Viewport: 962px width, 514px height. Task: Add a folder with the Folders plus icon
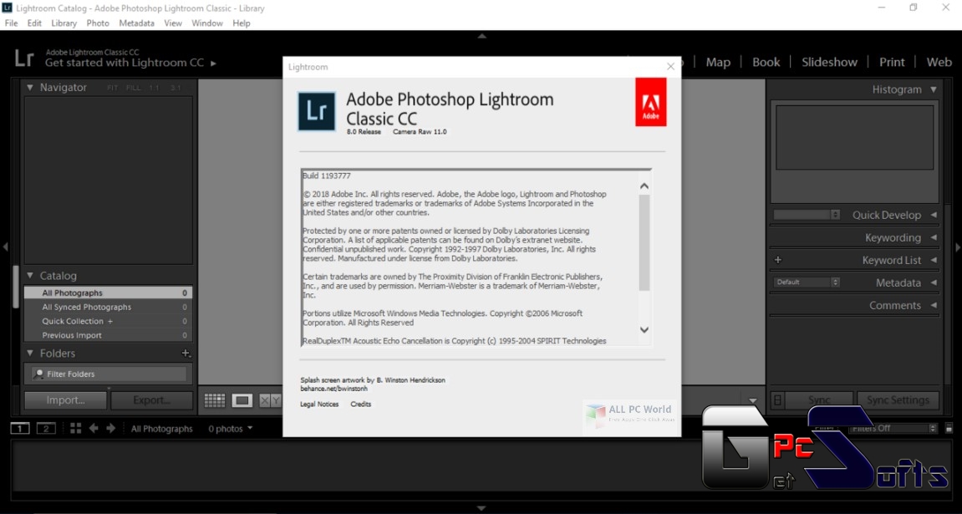tap(186, 354)
